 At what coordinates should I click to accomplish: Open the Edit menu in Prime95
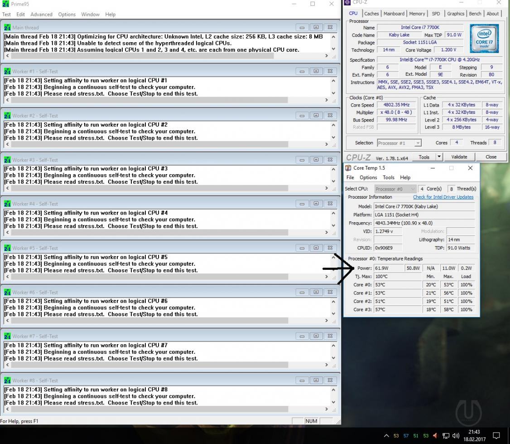coord(20,15)
